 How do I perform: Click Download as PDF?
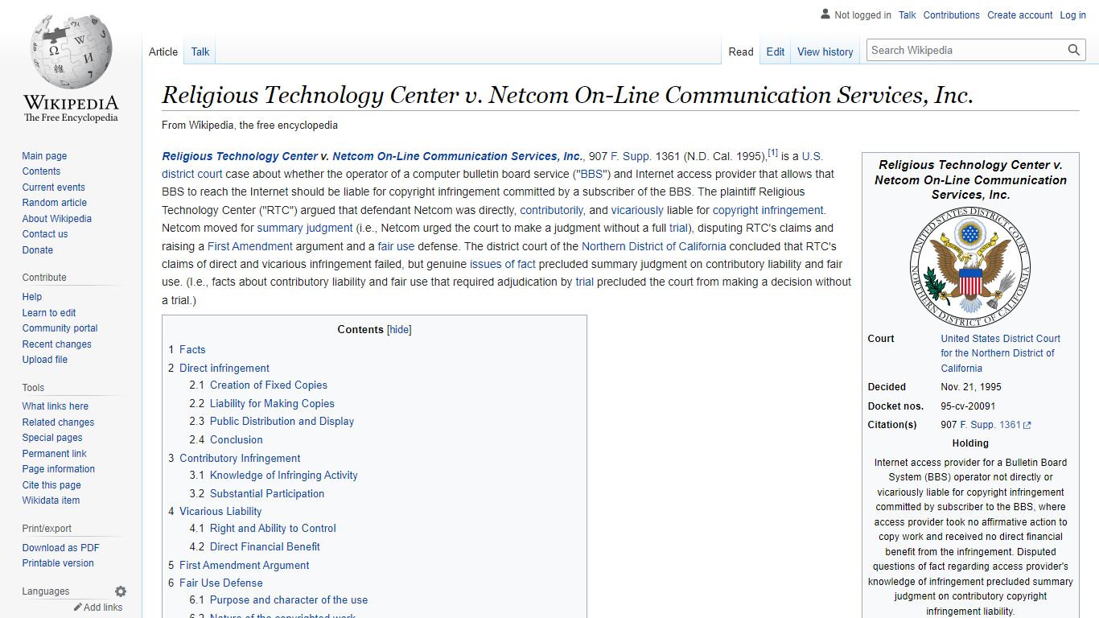[60, 548]
